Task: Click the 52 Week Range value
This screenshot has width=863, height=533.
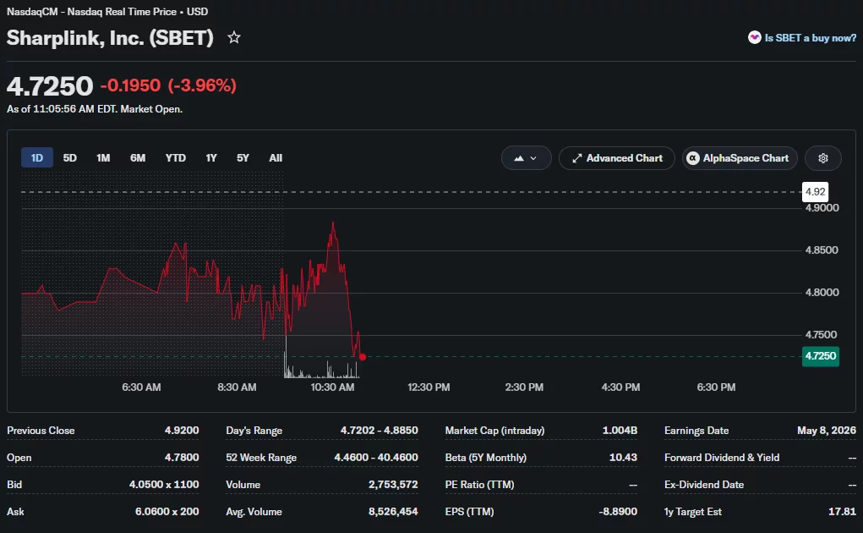Action: pyautogui.click(x=376, y=458)
